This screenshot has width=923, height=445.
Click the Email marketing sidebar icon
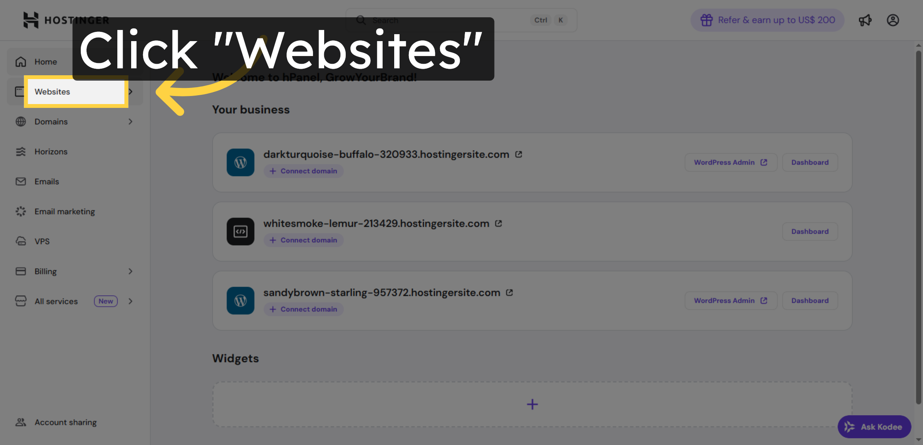click(x=20, y=211)
